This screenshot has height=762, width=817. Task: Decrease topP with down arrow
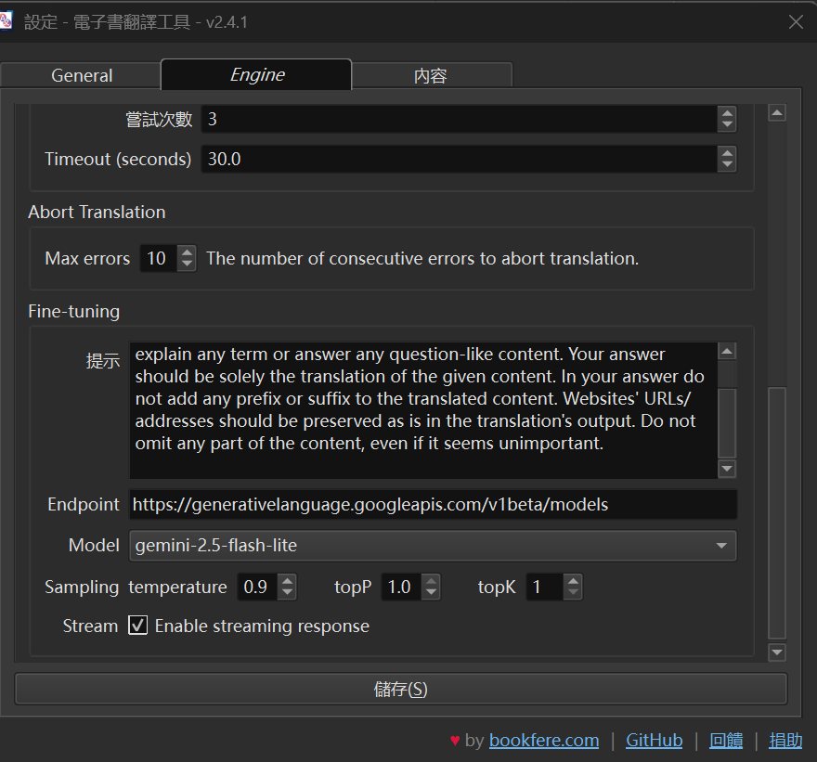[x=431, y=593]
